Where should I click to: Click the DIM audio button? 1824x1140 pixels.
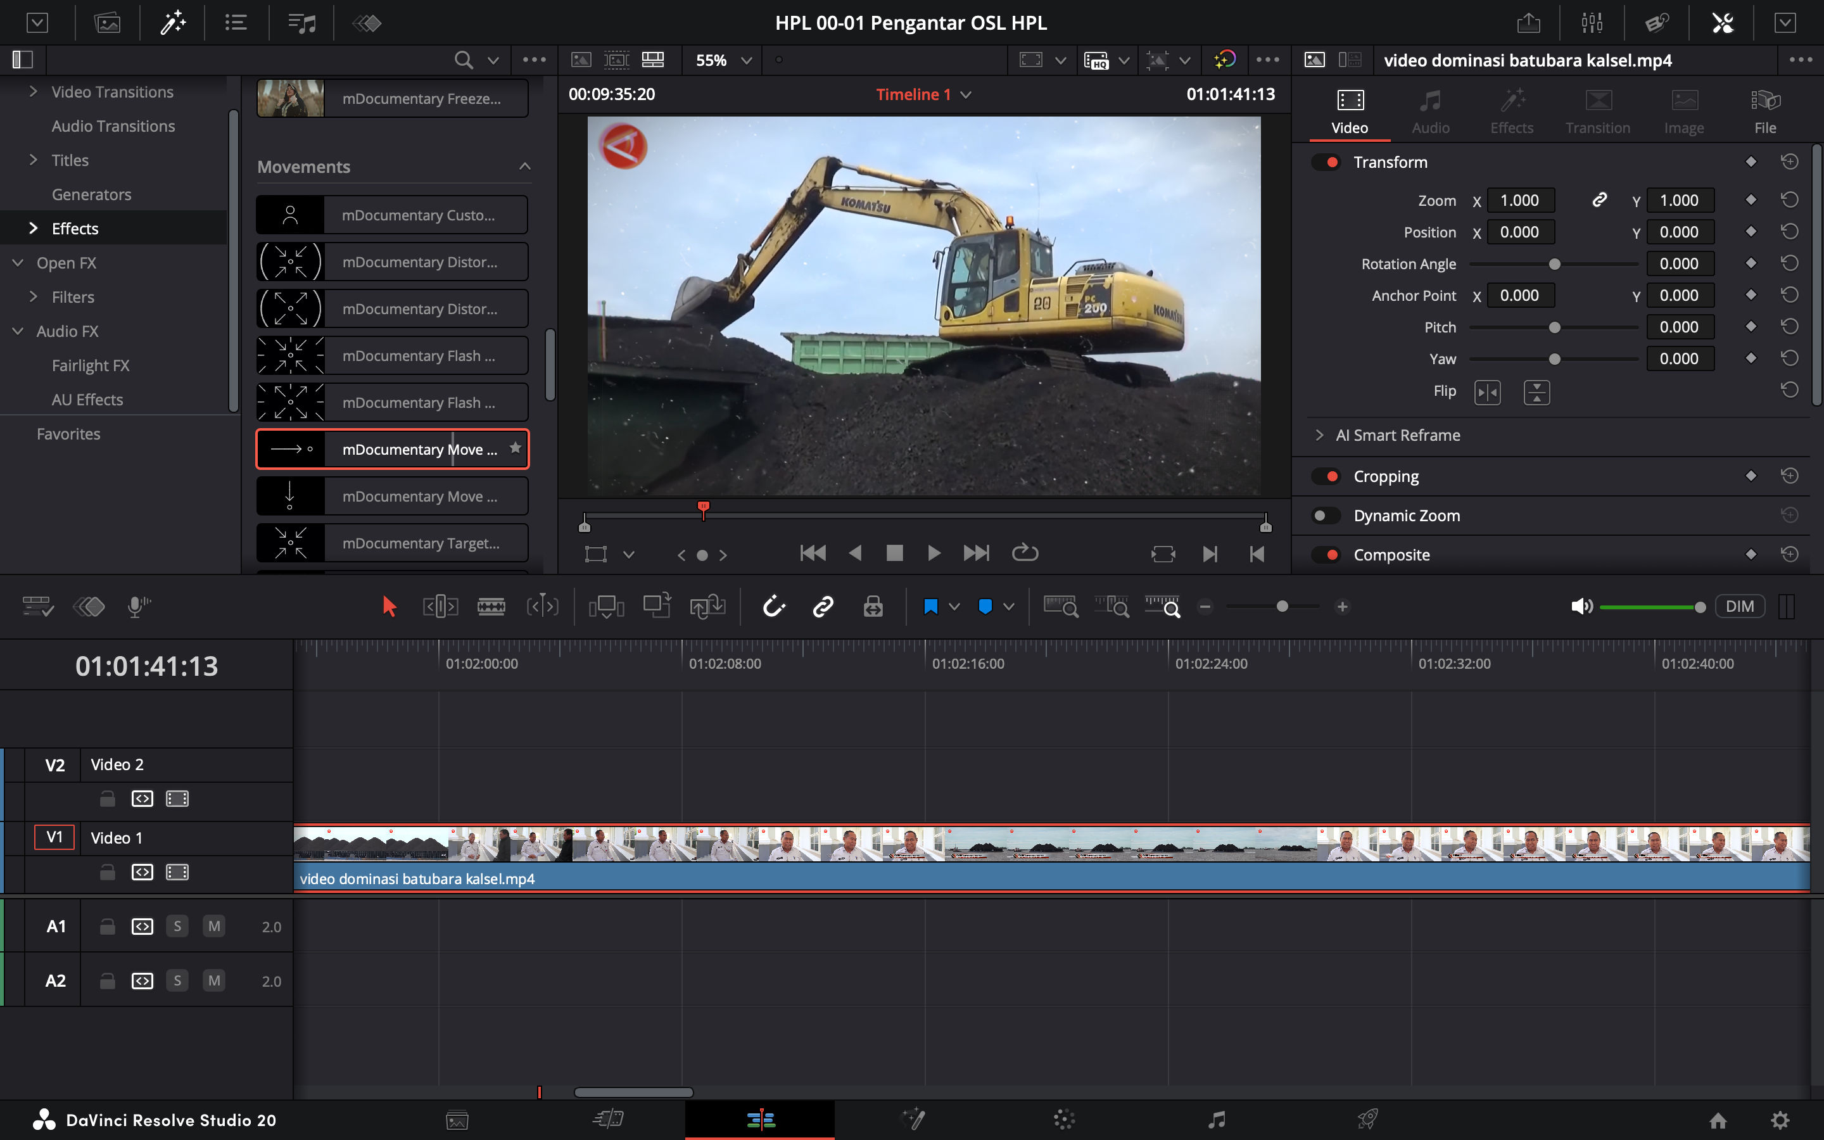click(x=1739, y=606)
